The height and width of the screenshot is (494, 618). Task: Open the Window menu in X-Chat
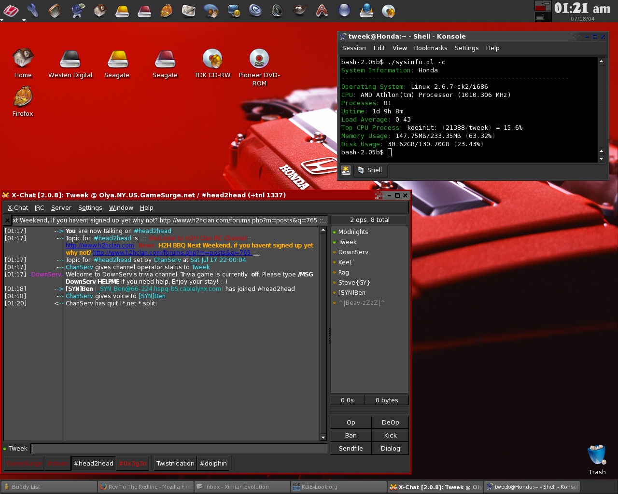point(121,208)
